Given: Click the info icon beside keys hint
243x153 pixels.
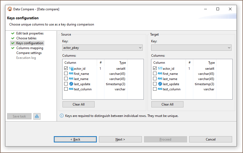Looking at the screenshot, I should click(x=62, y=116).
